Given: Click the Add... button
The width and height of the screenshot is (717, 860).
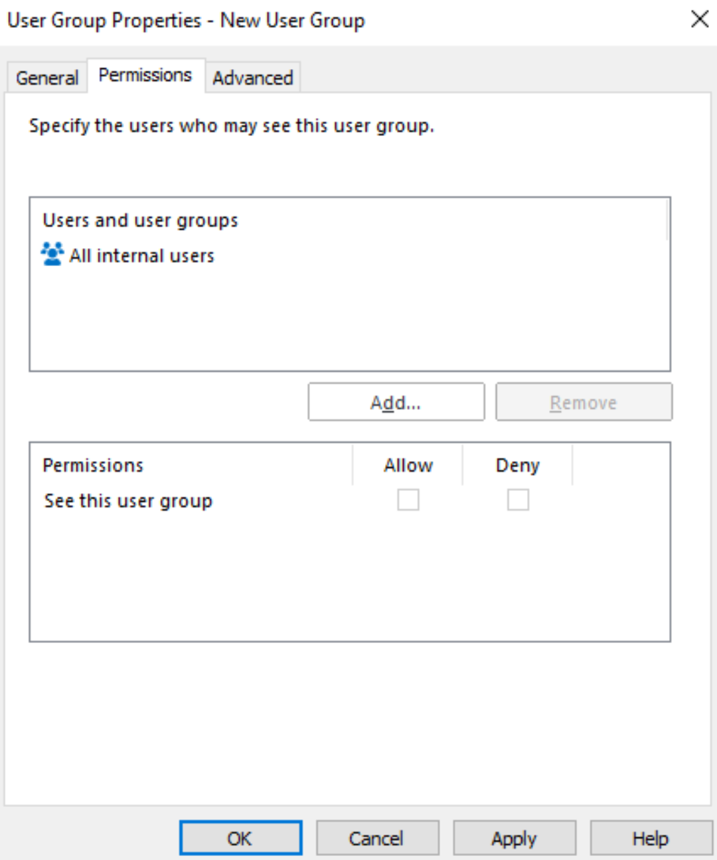Looking at the screenshot, I should (396, 402).
